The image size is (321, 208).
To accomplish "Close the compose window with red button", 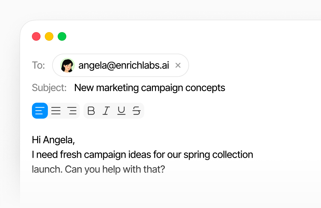I will point(36,37).
